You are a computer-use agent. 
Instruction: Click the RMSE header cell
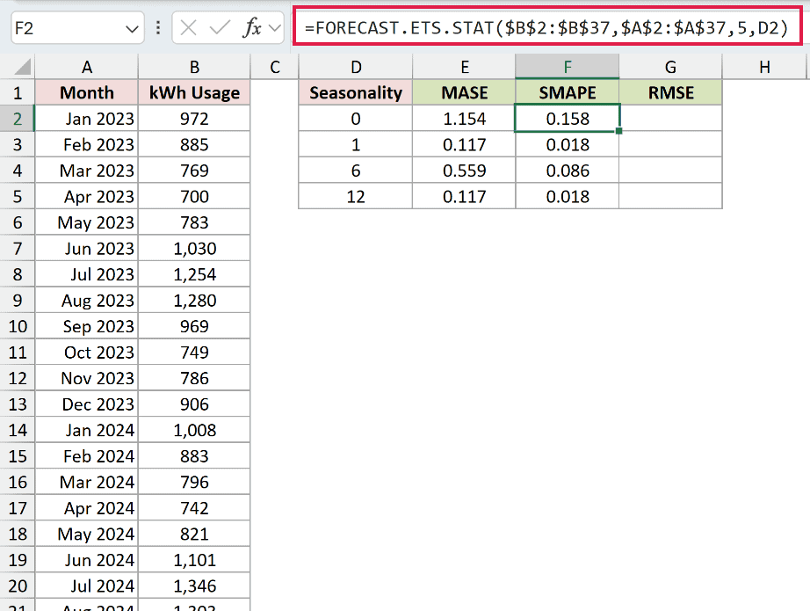coord(670,93)
